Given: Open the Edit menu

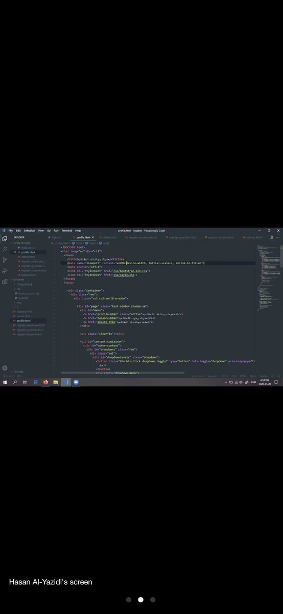Looking at the screenshot, I should point(18,231).
